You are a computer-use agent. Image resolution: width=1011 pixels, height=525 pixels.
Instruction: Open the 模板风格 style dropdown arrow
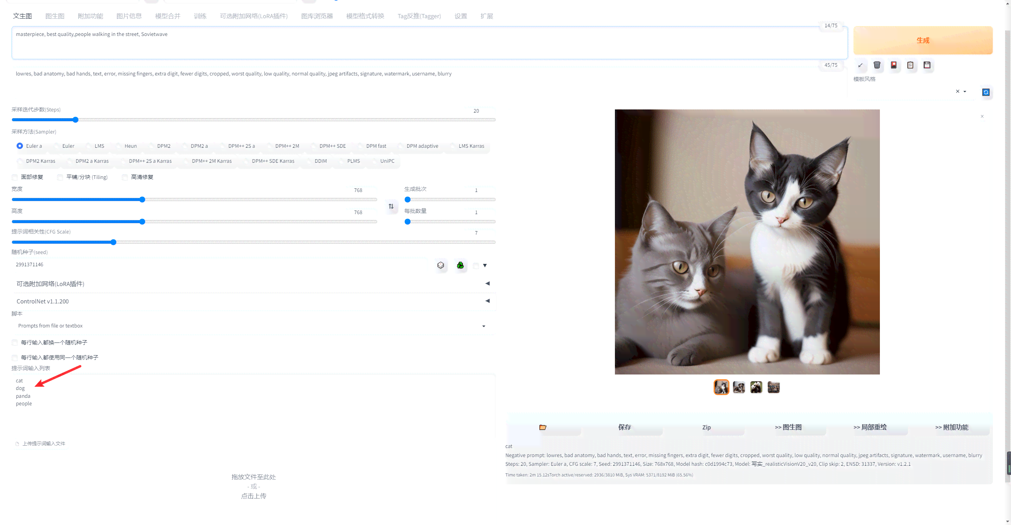[965, 92]
